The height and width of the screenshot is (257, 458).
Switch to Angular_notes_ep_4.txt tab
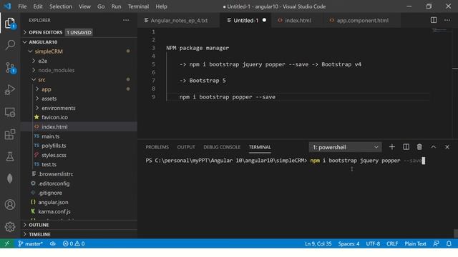(178, 21)
